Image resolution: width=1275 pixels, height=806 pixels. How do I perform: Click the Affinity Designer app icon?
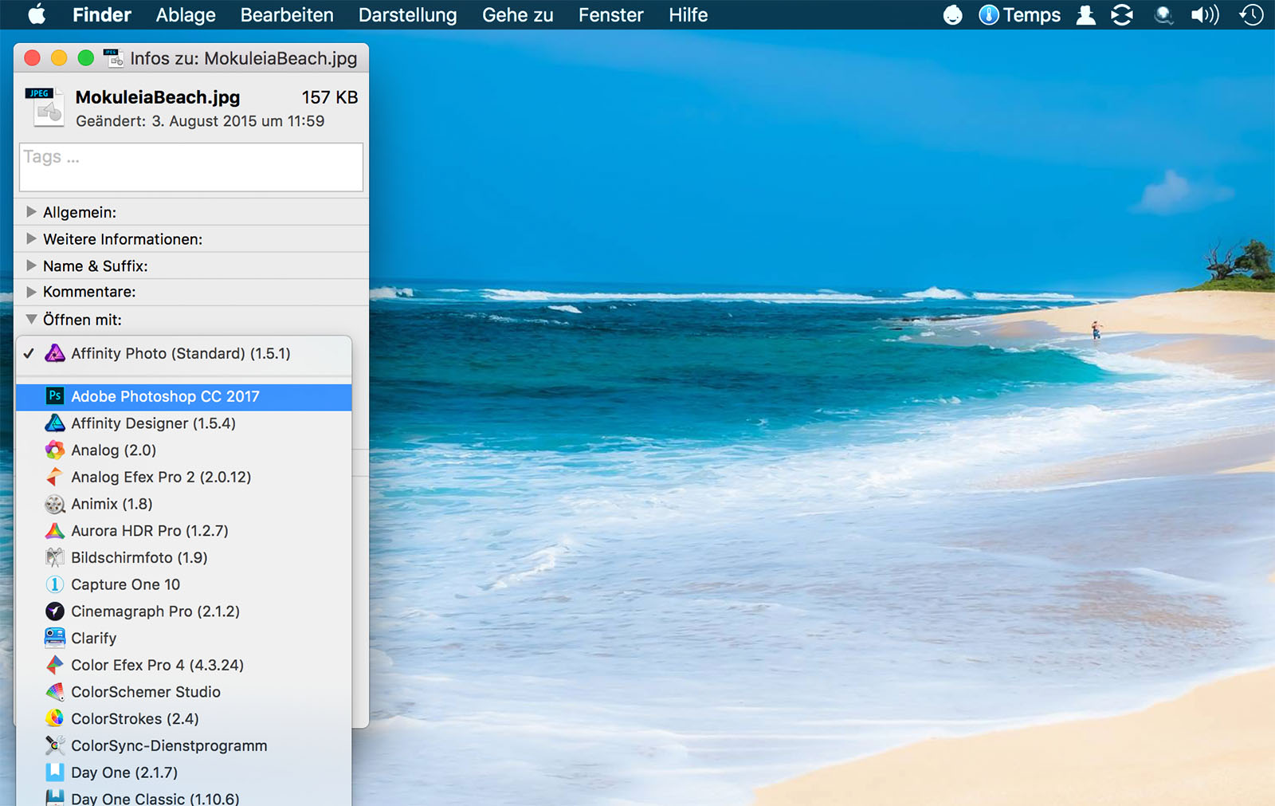coord(55,423)
